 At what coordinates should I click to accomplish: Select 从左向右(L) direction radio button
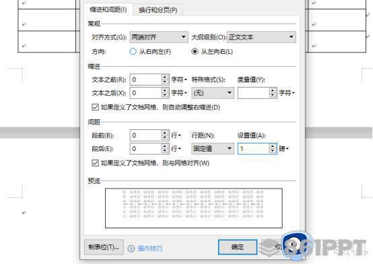pyautogui.click(x=195, y=52)
